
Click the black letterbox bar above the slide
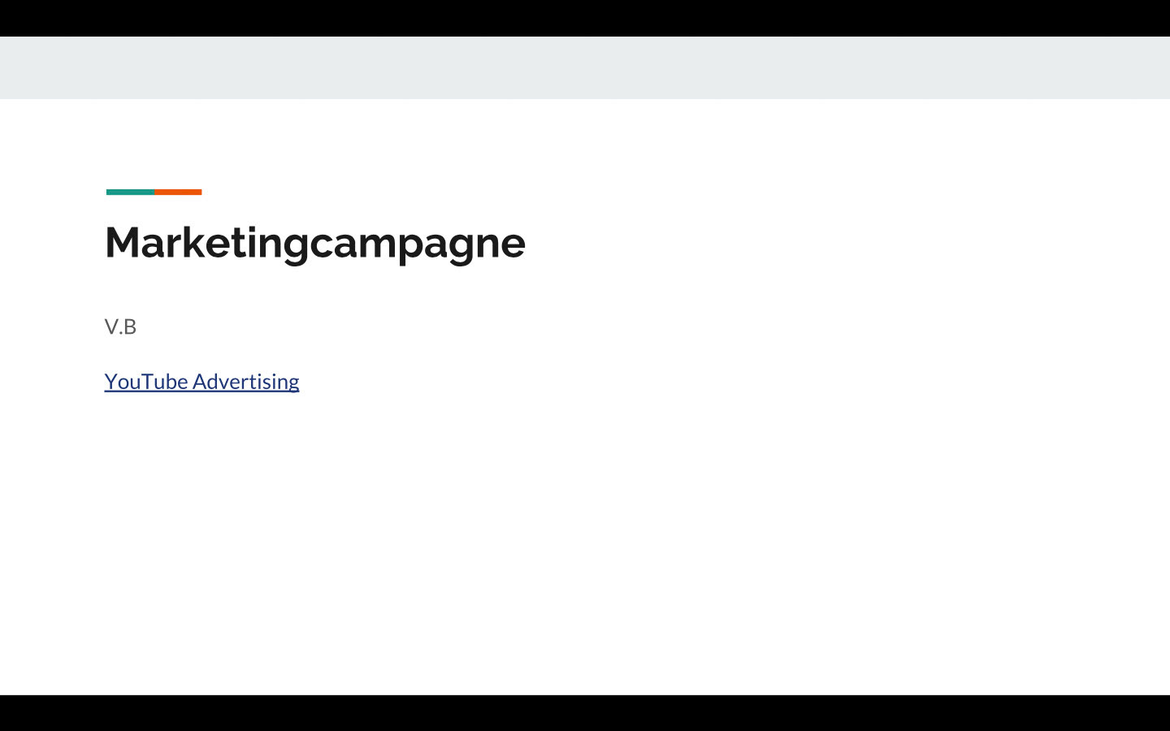585,18
